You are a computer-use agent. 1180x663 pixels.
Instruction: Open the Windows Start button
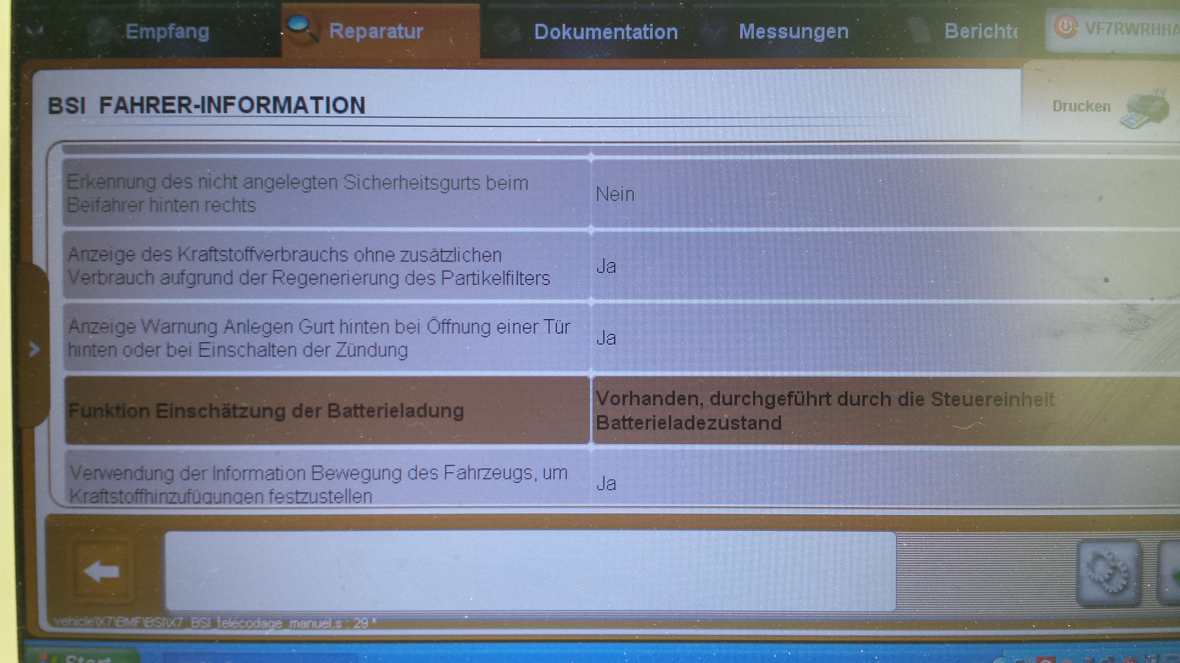click(x=82, y=655)
